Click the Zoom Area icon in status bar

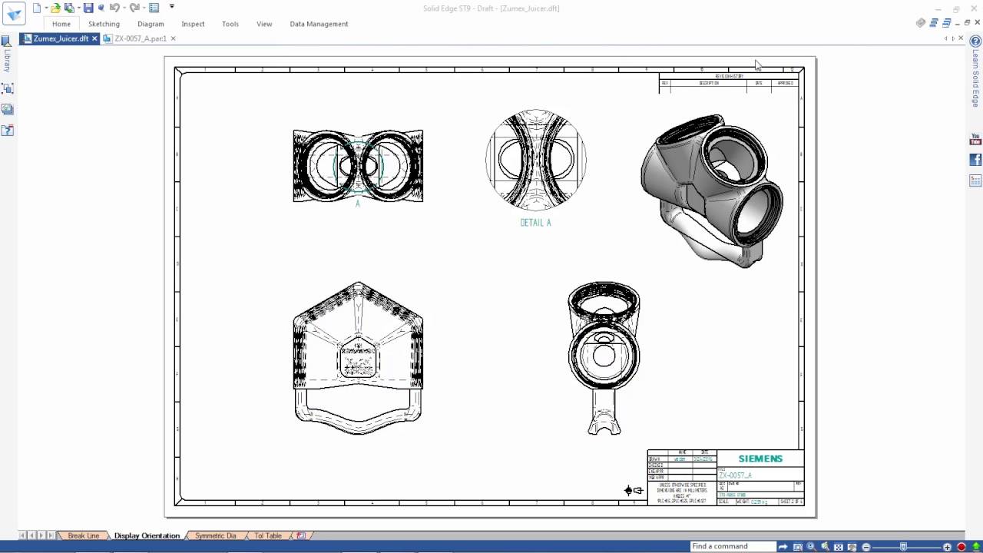798,547
